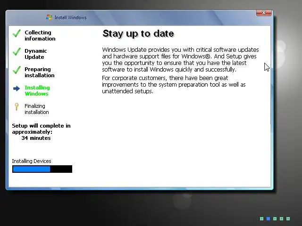Click the green checkmark beside Collecting information

point(17,33)
